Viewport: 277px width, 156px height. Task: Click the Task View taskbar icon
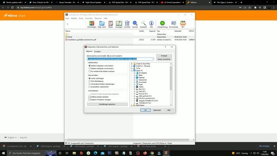(67, 153)
